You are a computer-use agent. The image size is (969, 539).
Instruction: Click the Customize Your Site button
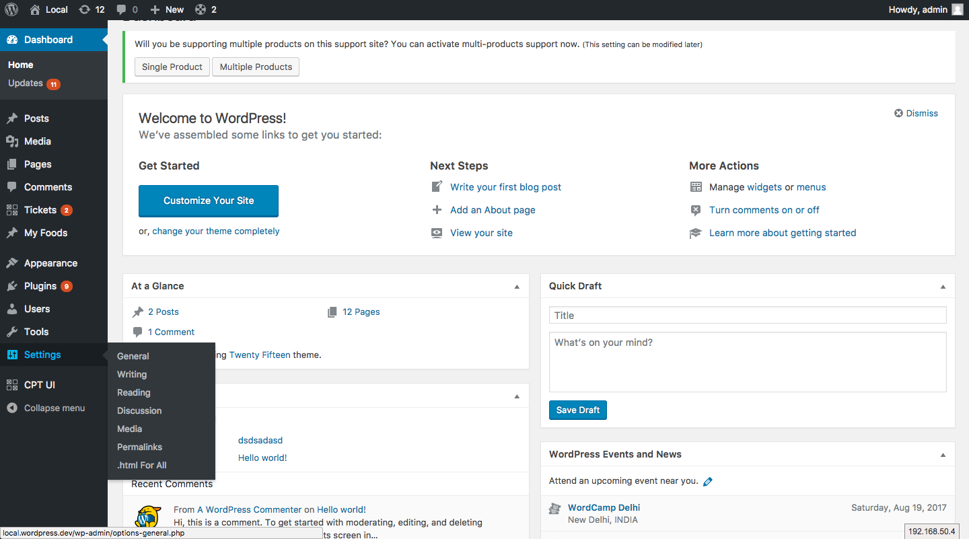pyautogui.click(x=209, y=201)
